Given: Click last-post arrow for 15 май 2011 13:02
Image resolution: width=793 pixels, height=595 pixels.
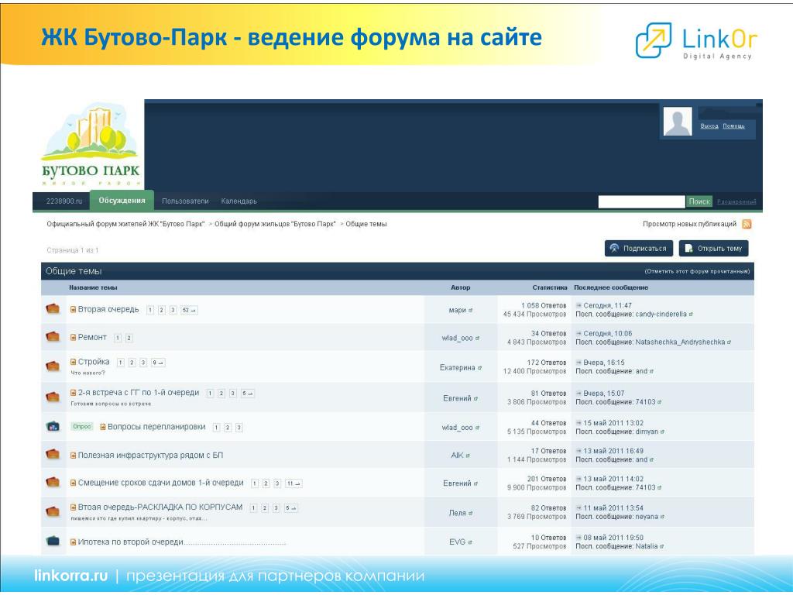Looking at the screenshot, I should click(x=578, y=422).
